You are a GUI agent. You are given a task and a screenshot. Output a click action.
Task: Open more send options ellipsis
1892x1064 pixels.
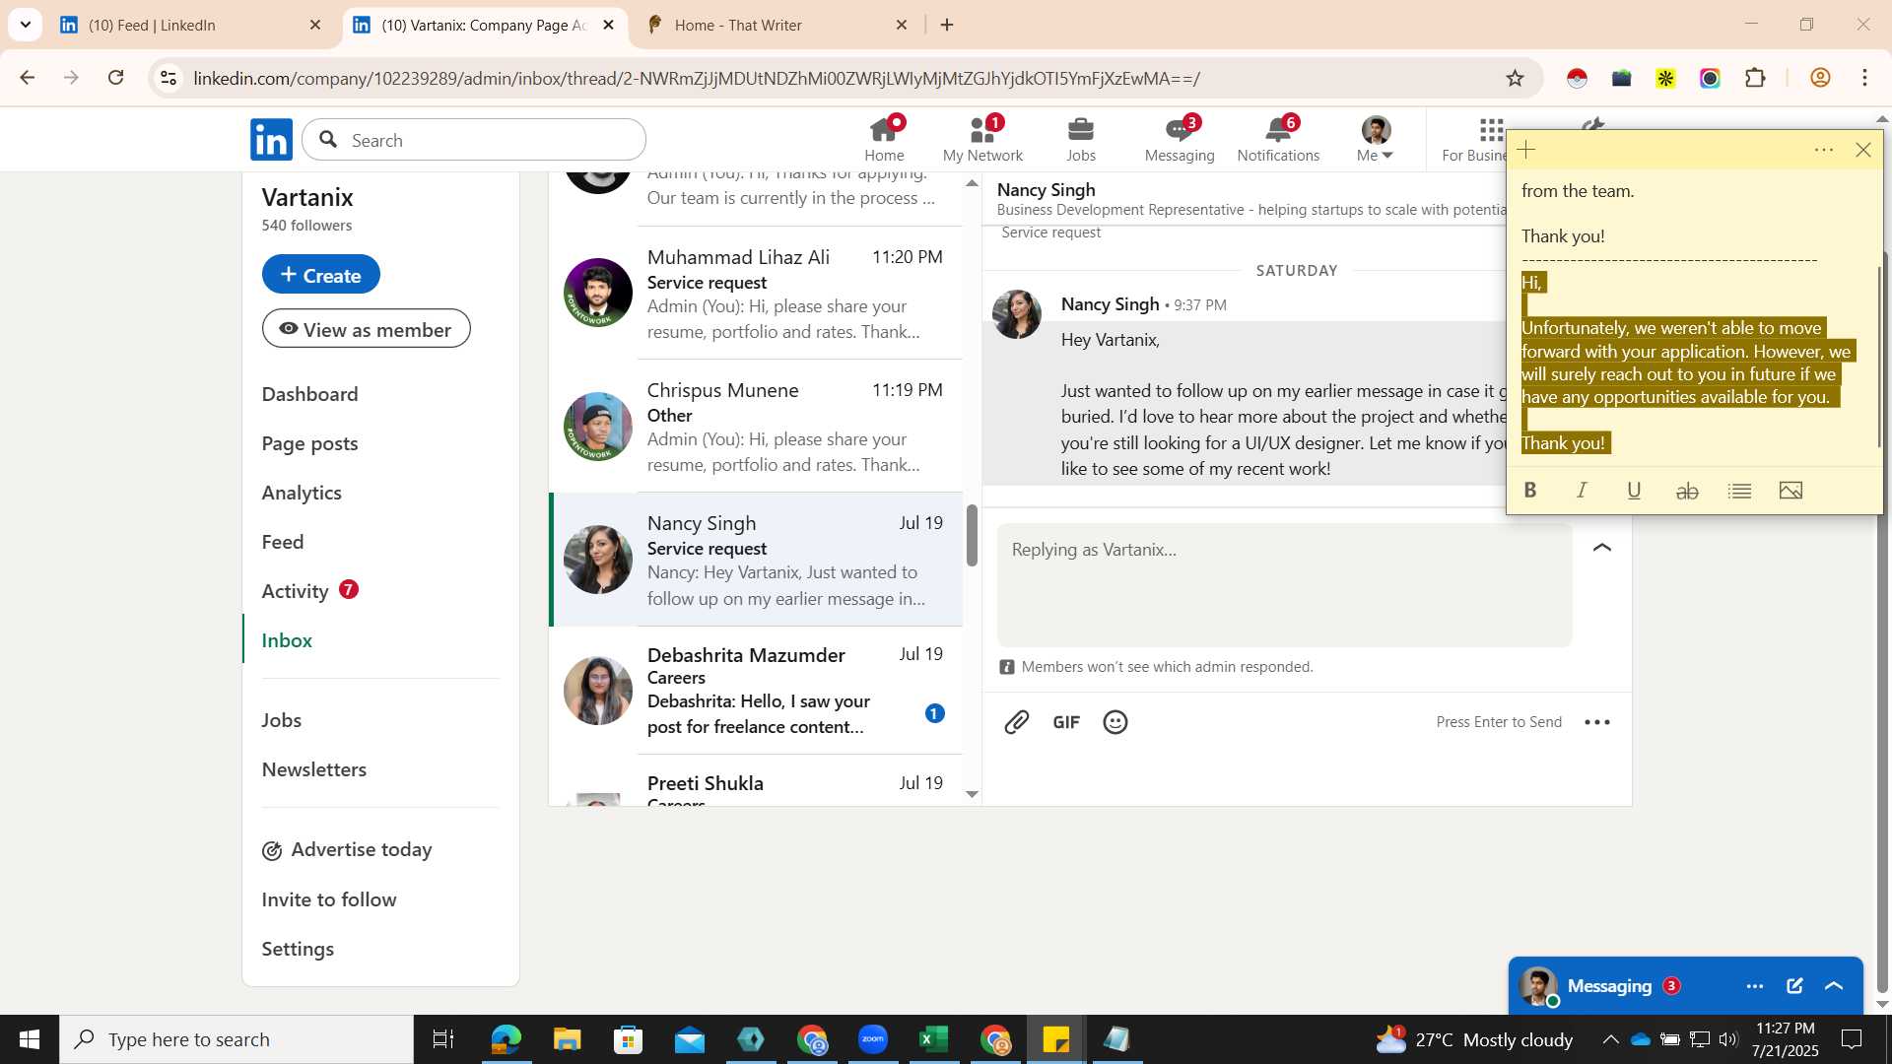click(1597, 722)
